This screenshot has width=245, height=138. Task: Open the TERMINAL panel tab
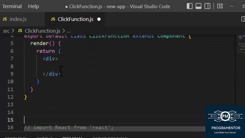(72, 137)
